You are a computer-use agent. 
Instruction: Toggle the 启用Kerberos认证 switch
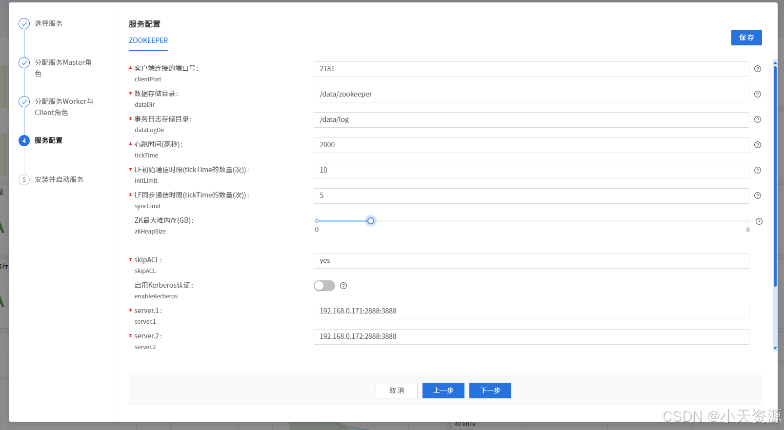click(324, 286)
